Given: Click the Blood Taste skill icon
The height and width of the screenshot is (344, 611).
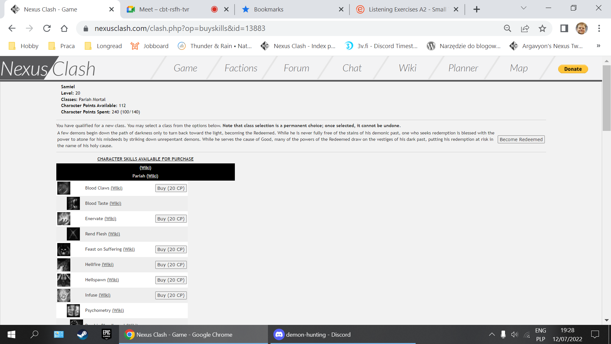Looking at the screenshot, I should [x=73, y=204].
